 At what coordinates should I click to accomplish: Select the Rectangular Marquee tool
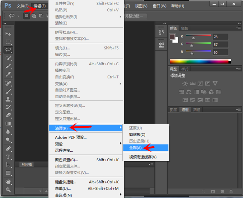coord(8,42)
